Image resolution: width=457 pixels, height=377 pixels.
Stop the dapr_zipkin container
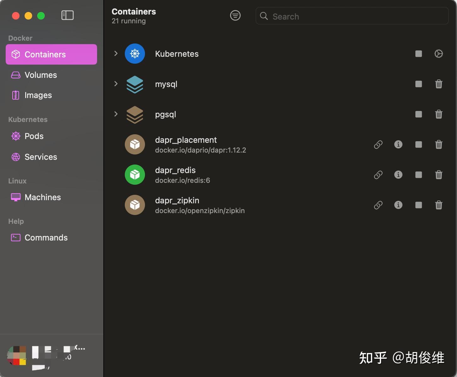(418, 205)
